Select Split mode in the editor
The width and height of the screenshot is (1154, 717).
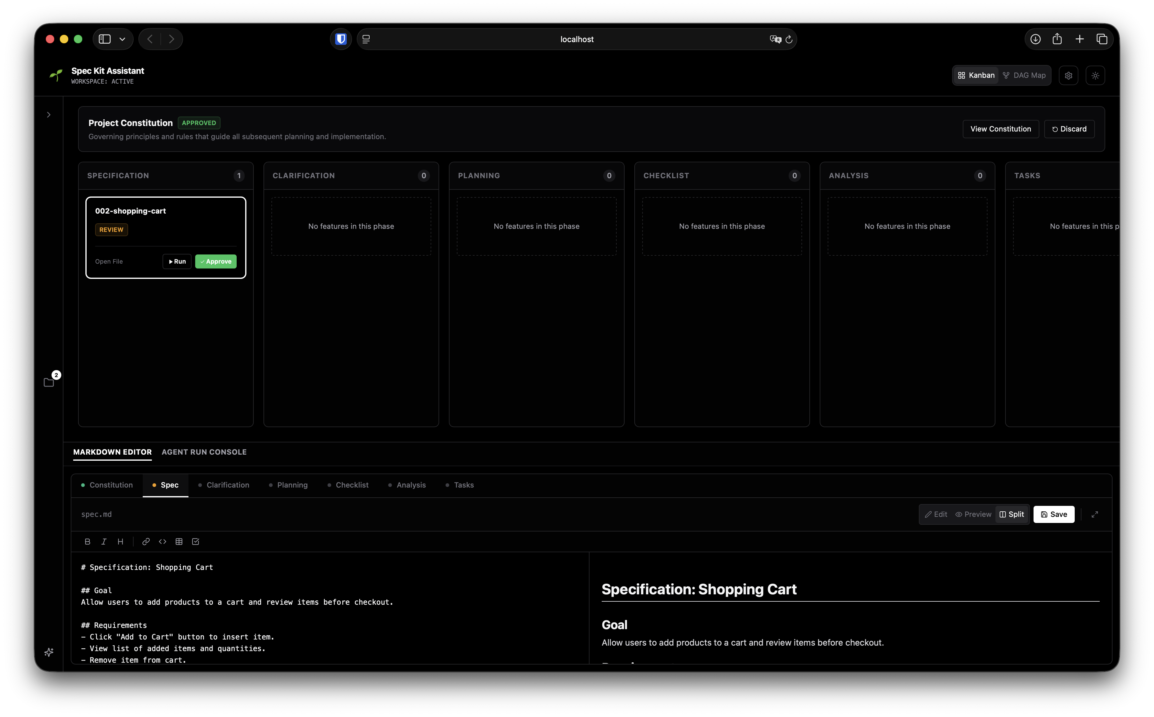pyautogui.click(x=1012, y=514)
